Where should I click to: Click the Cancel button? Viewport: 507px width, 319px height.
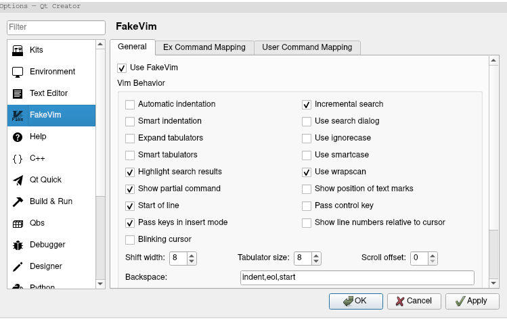coord(414,301)
